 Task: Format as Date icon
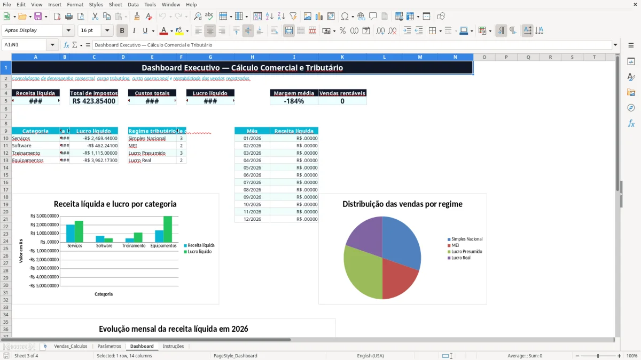[x=366, y=31]
